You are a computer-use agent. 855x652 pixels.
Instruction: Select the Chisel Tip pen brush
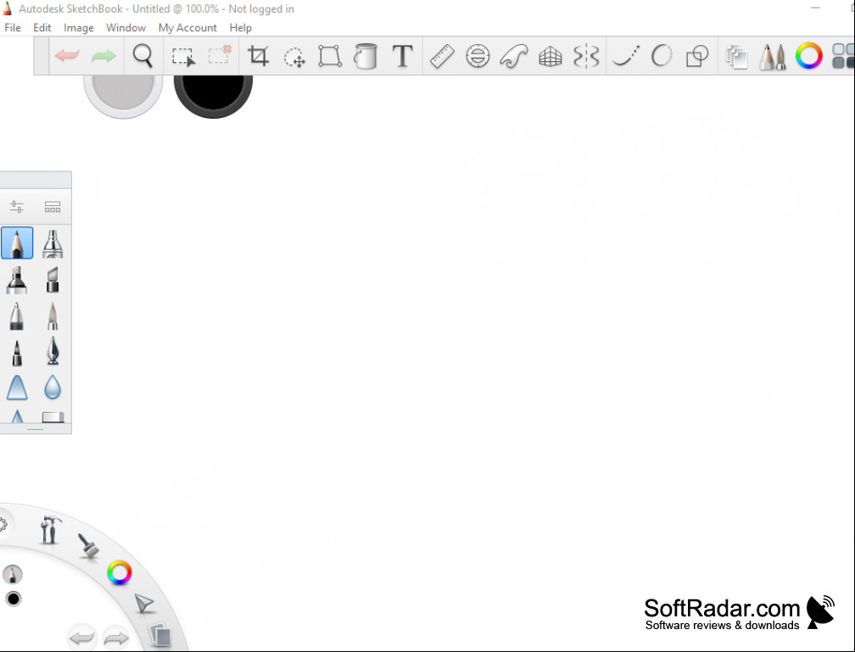(53, 280)
